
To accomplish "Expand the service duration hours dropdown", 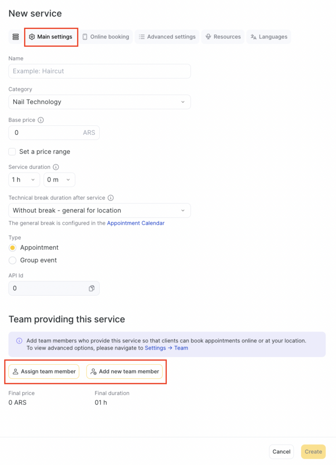I will click(x=24, y=180).
